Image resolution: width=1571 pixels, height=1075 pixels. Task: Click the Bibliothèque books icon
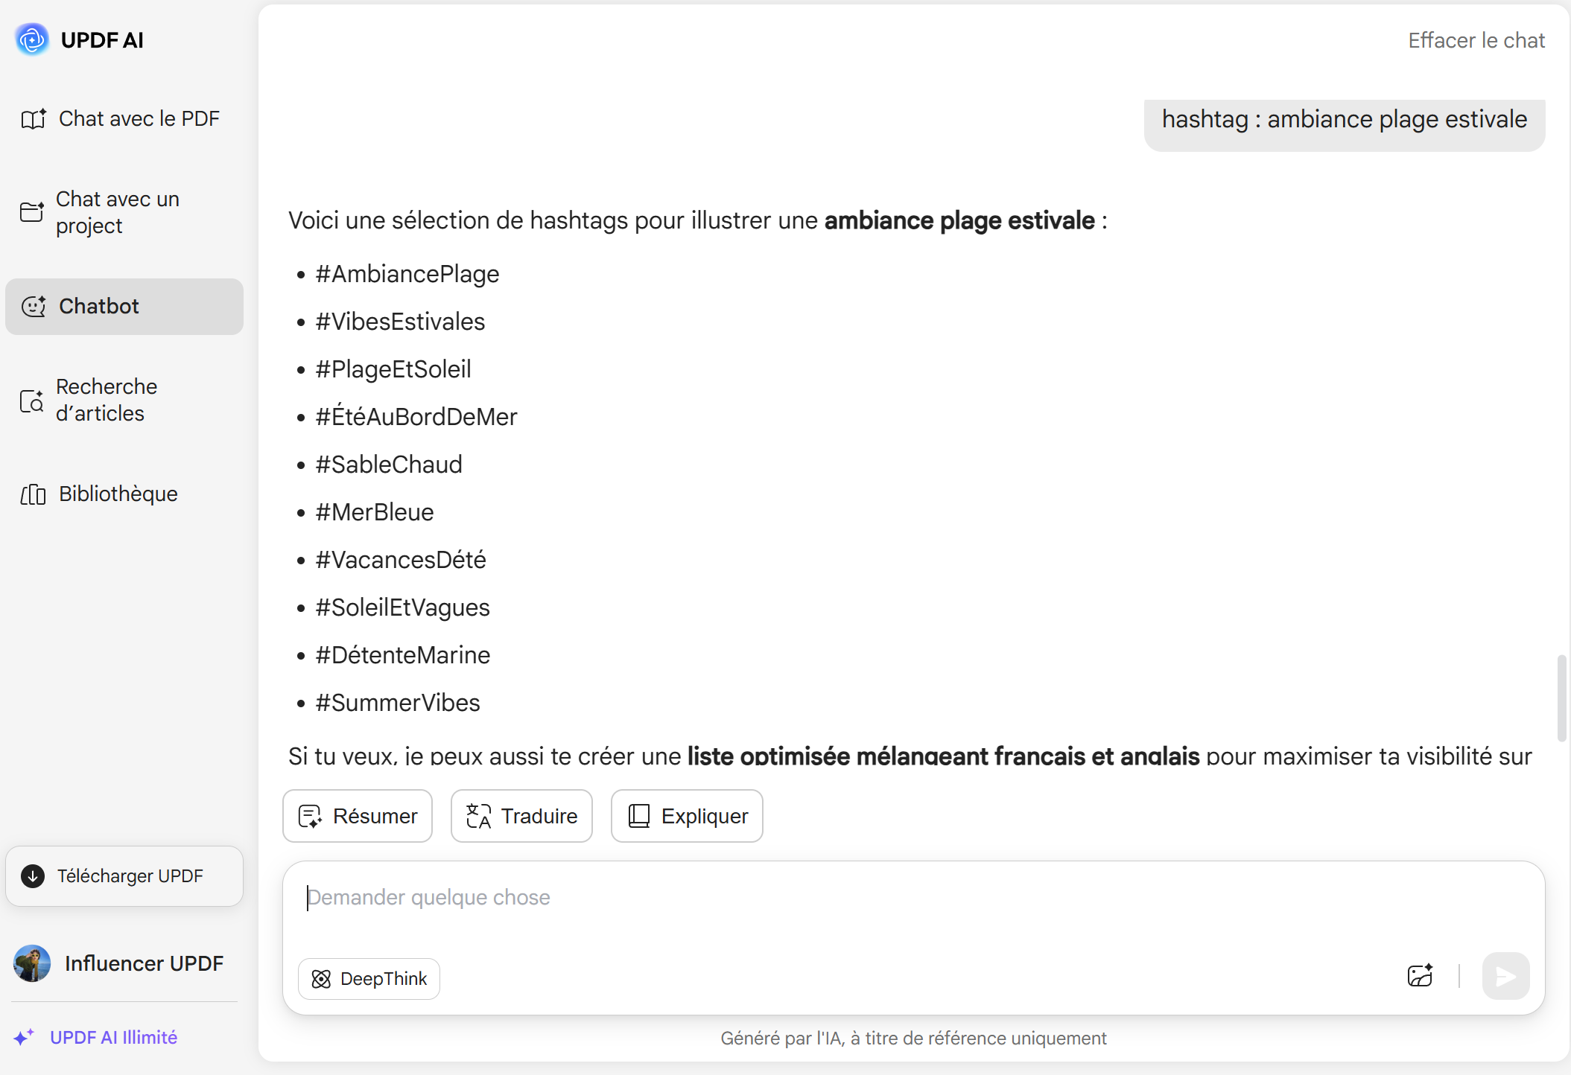[34, 494]
